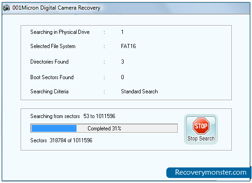This screenshot has height=183, width=252.
Task: Click the red STOP sign icon
Action: coord(201,126)
